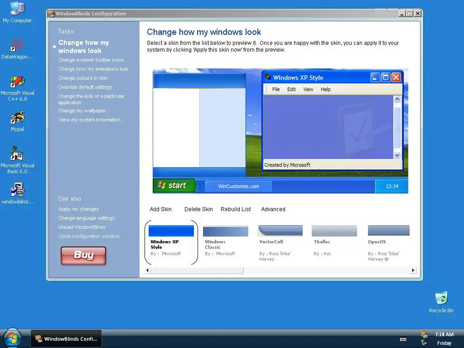Open Microsoft Visual Basic 6.0 shortcut

click(x=17, y=160)
